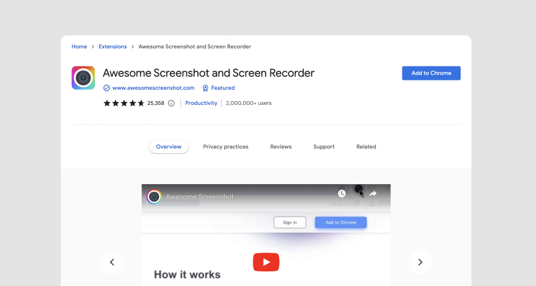Switch to the Privacy practices tab
Screen dimensions: 536x286
pos(225,147)
